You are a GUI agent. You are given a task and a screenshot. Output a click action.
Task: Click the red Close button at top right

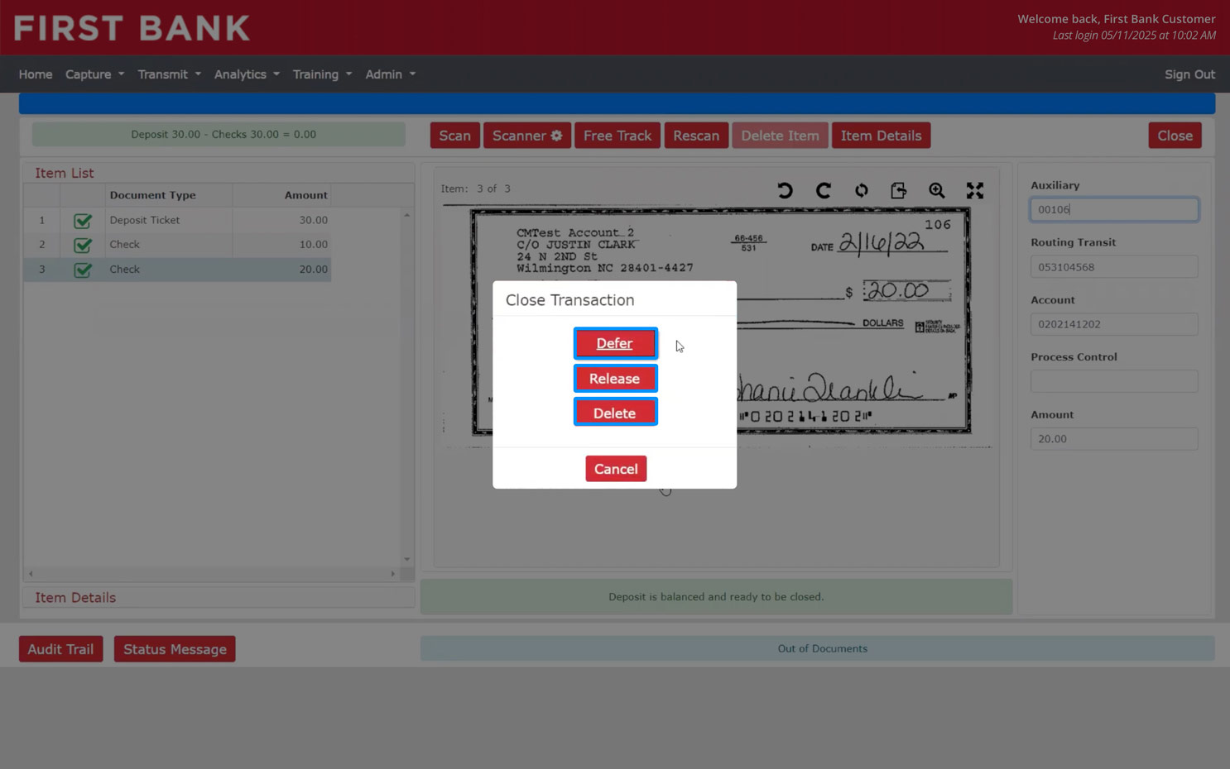pyautogui.click(x=1175, y=136)
